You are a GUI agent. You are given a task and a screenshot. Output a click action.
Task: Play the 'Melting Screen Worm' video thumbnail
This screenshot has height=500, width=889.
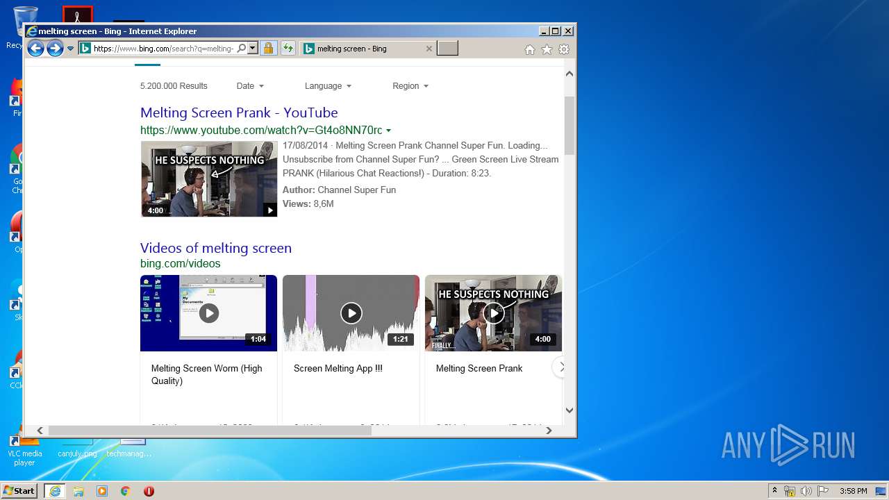pyautogui.click(x=208, y=313)
